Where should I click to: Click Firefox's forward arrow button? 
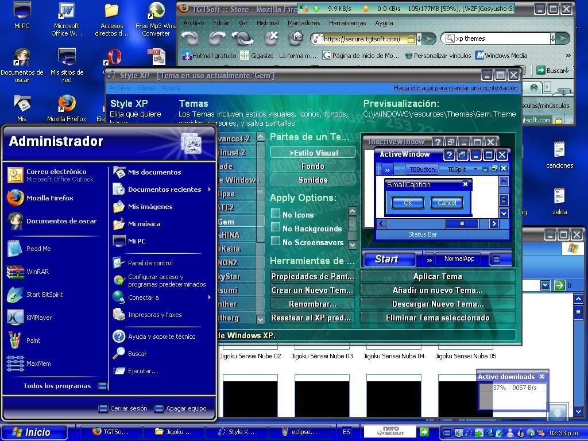coord(217,38)
